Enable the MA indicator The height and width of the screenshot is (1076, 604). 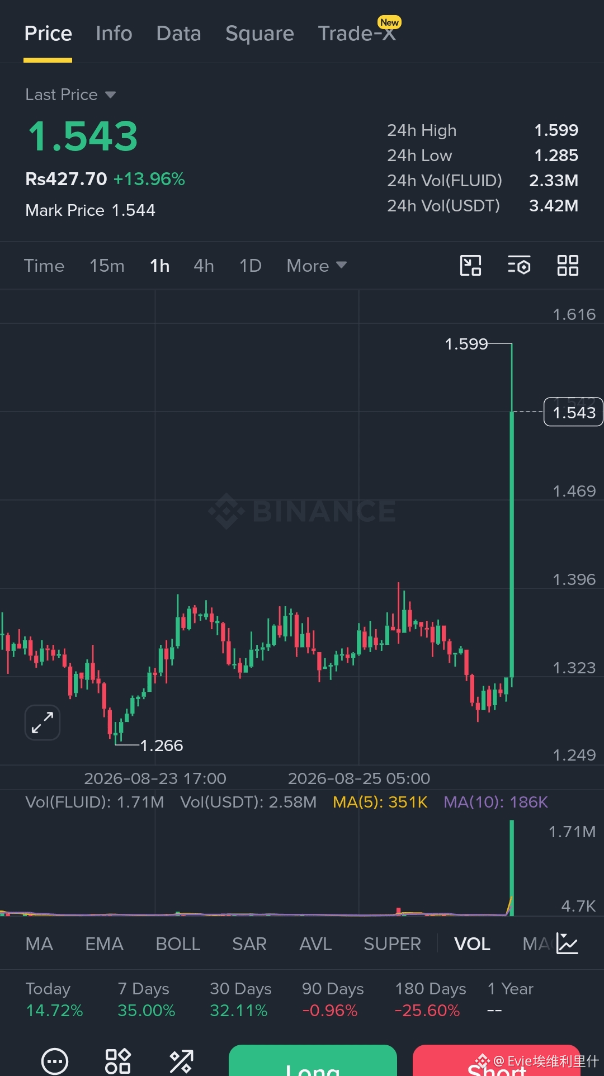click(39, 944)
